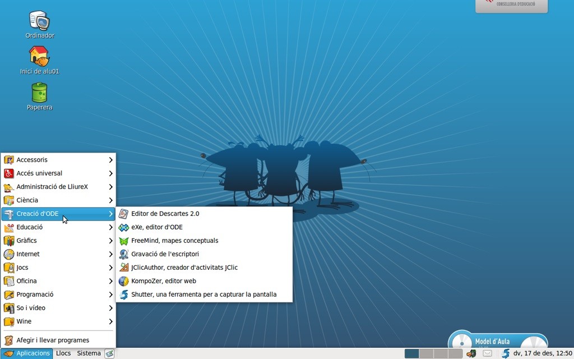Click the edit launcher icon beside Sistema
574x359 pixels.
[109, 353]
